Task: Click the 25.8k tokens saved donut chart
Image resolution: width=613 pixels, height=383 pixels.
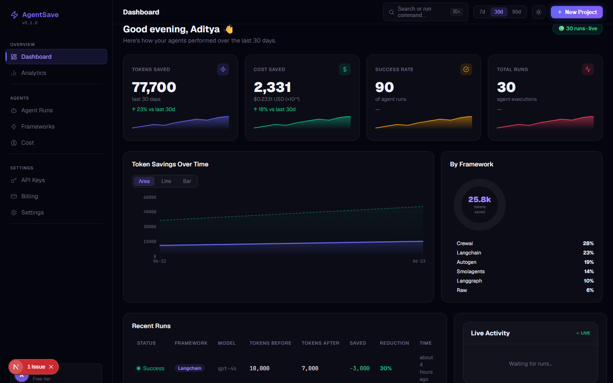Action: [480, 205]
